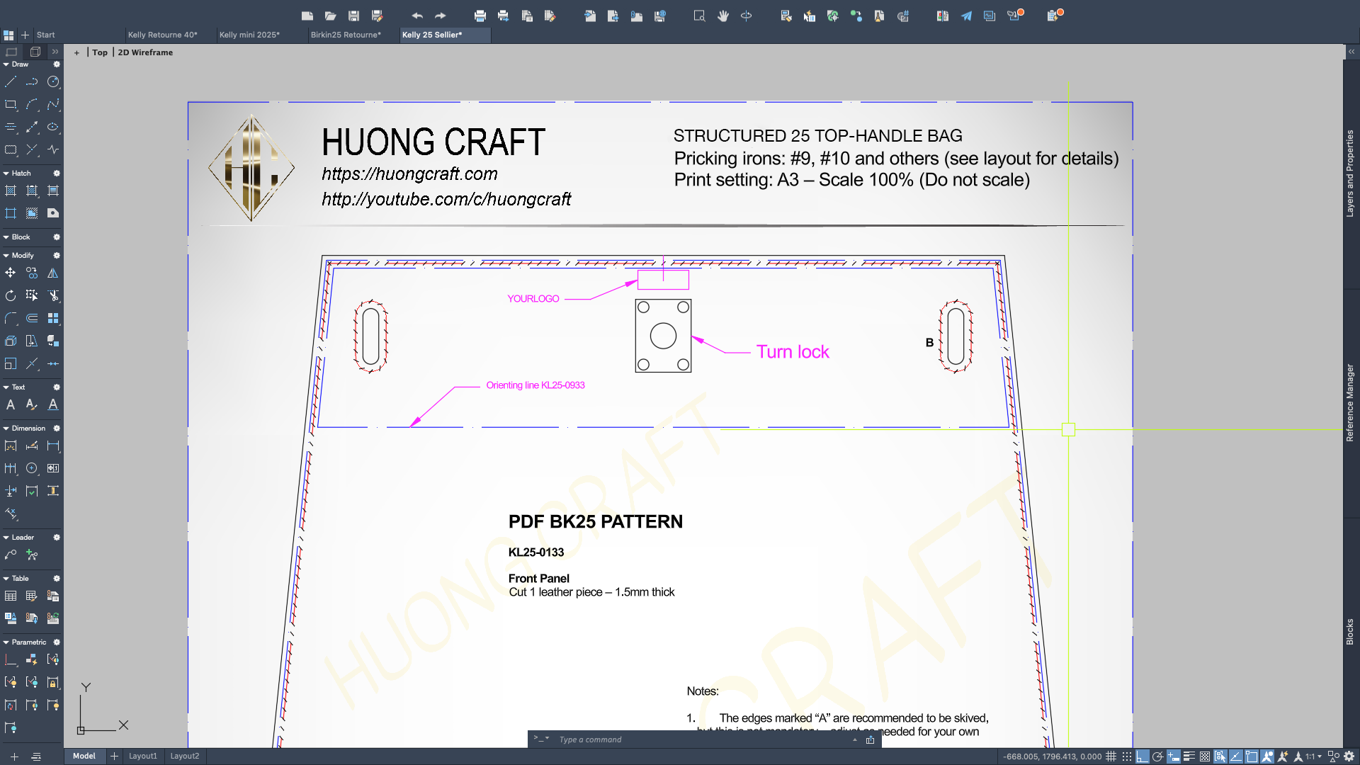Toggle Selection Cycling in status bar
This screenshot has width=1360, height=765.
point(1220,756)
